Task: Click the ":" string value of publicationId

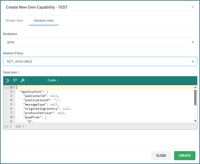Action: (57, 100)
